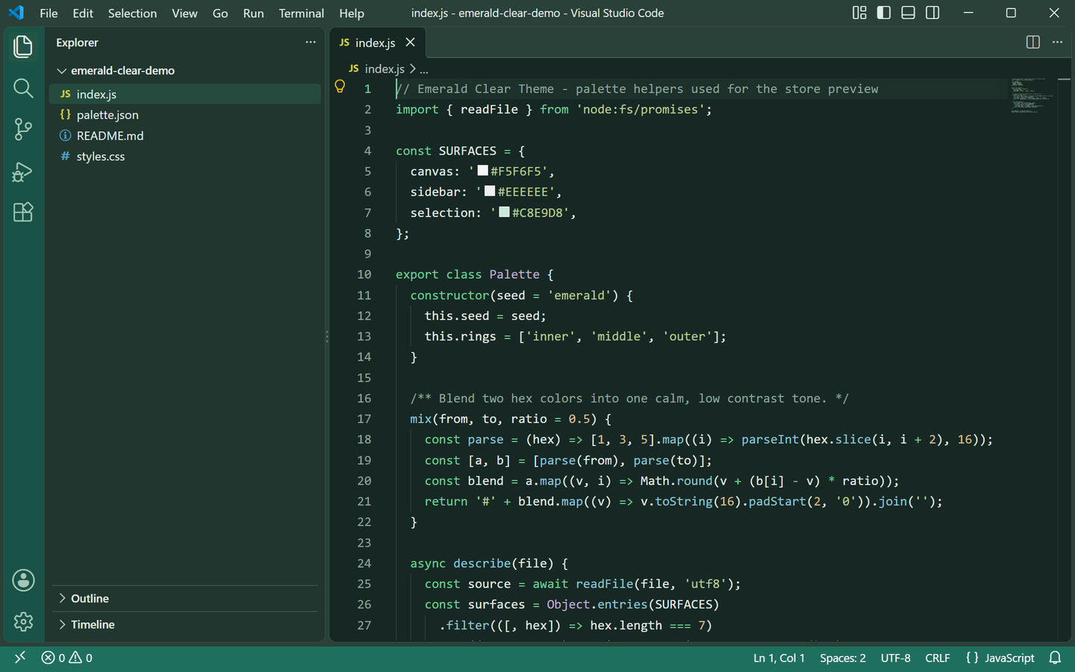Open the Extensions view
1075x672 pixels.
[23, 212]
